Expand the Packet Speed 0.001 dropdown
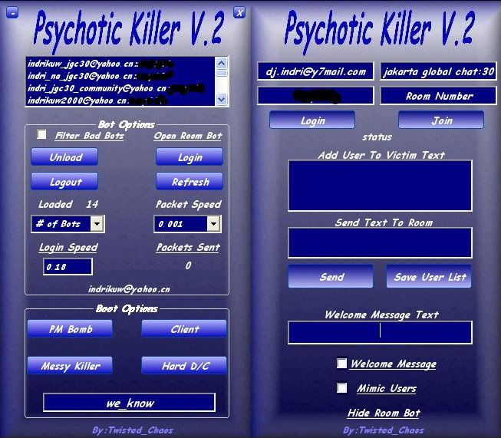 tap(213, 224)
